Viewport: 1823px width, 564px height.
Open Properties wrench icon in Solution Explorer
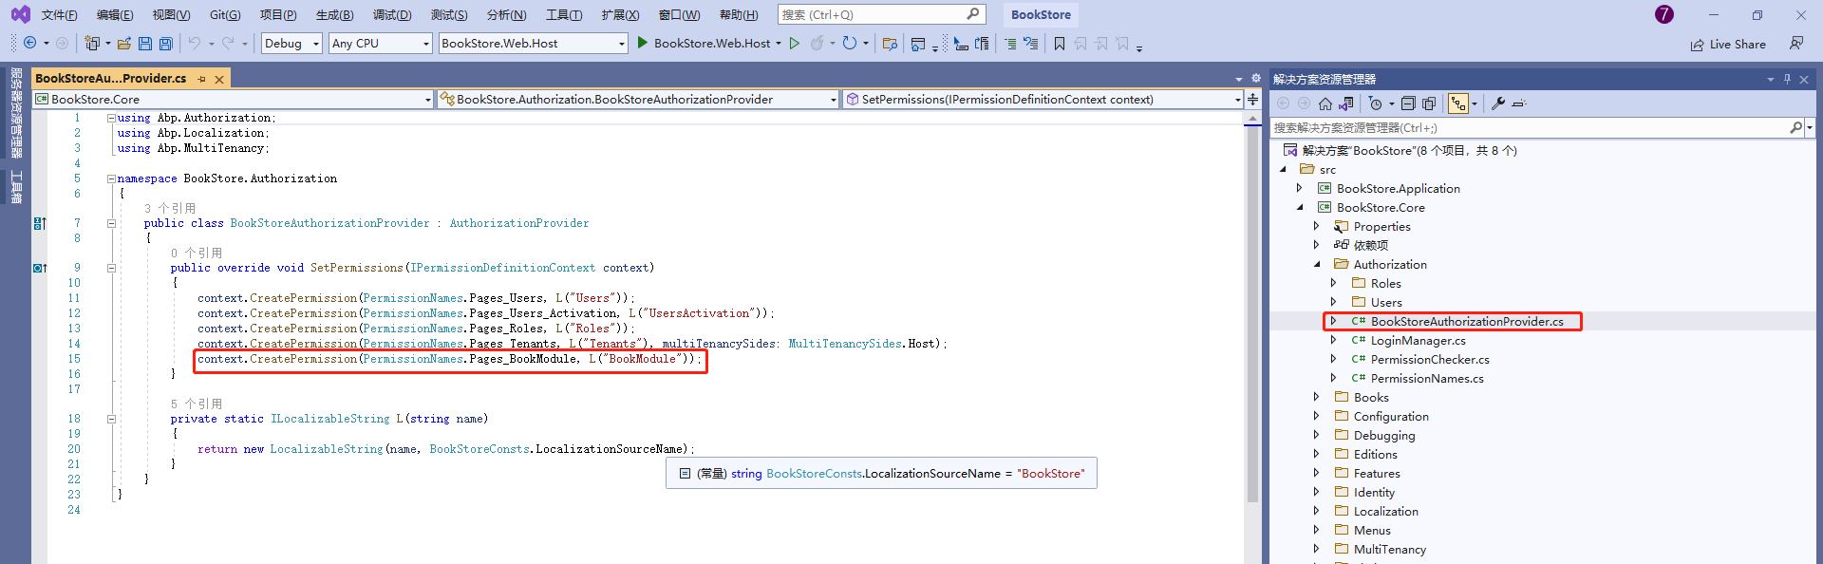pos(1498,103)
